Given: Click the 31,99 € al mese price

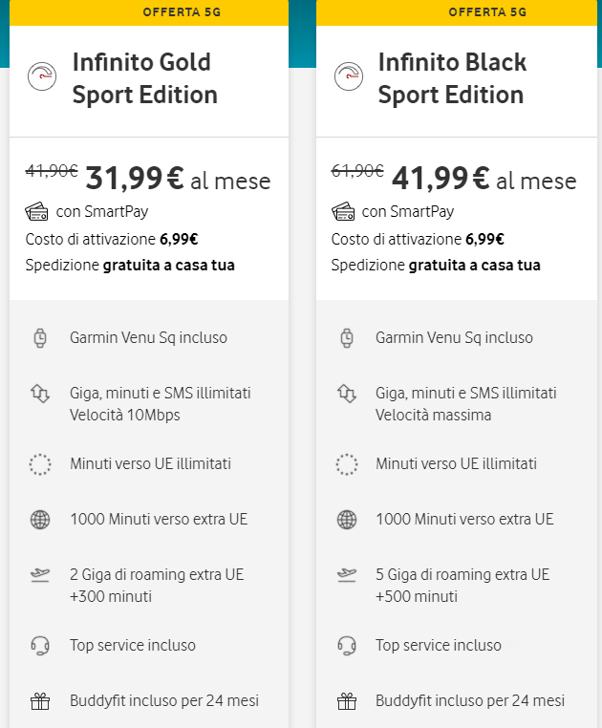Looking at the screenshot, I should pyautogui.click(x=178, y=178).
